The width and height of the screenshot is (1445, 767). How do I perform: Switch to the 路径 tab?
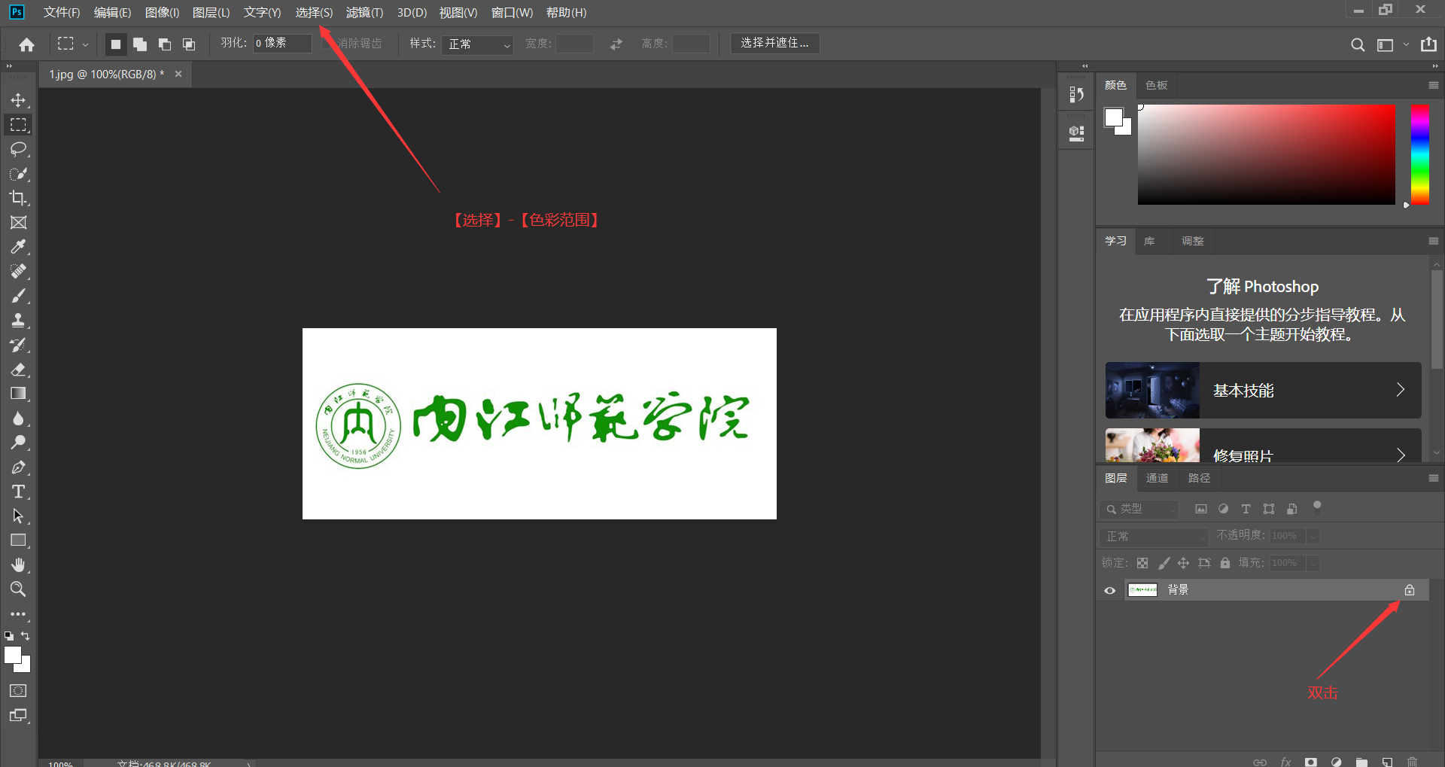1199,479
